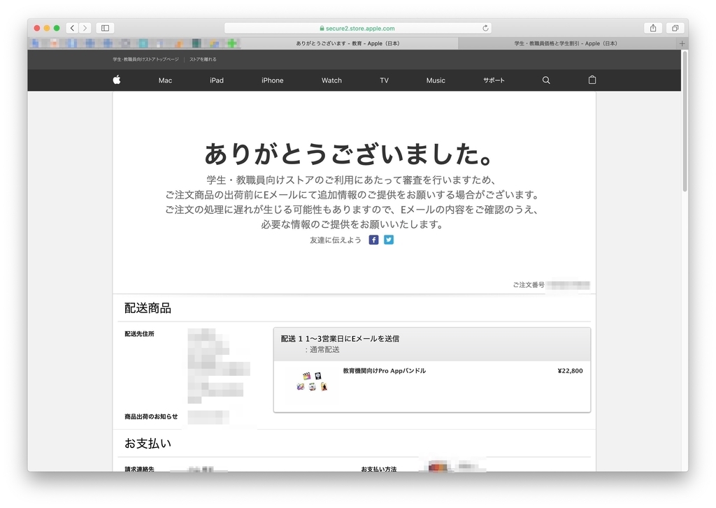Click the お支払い方法 label

[378, 469]
